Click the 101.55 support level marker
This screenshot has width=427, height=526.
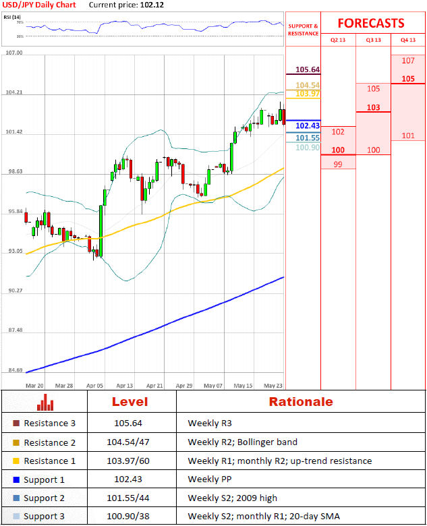click(308, 138)
